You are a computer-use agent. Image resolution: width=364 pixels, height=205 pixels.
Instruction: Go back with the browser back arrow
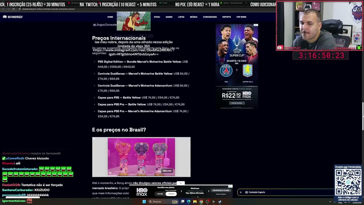(x=4, y=9)
